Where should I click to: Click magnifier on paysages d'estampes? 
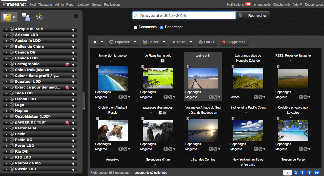[170, 149]
